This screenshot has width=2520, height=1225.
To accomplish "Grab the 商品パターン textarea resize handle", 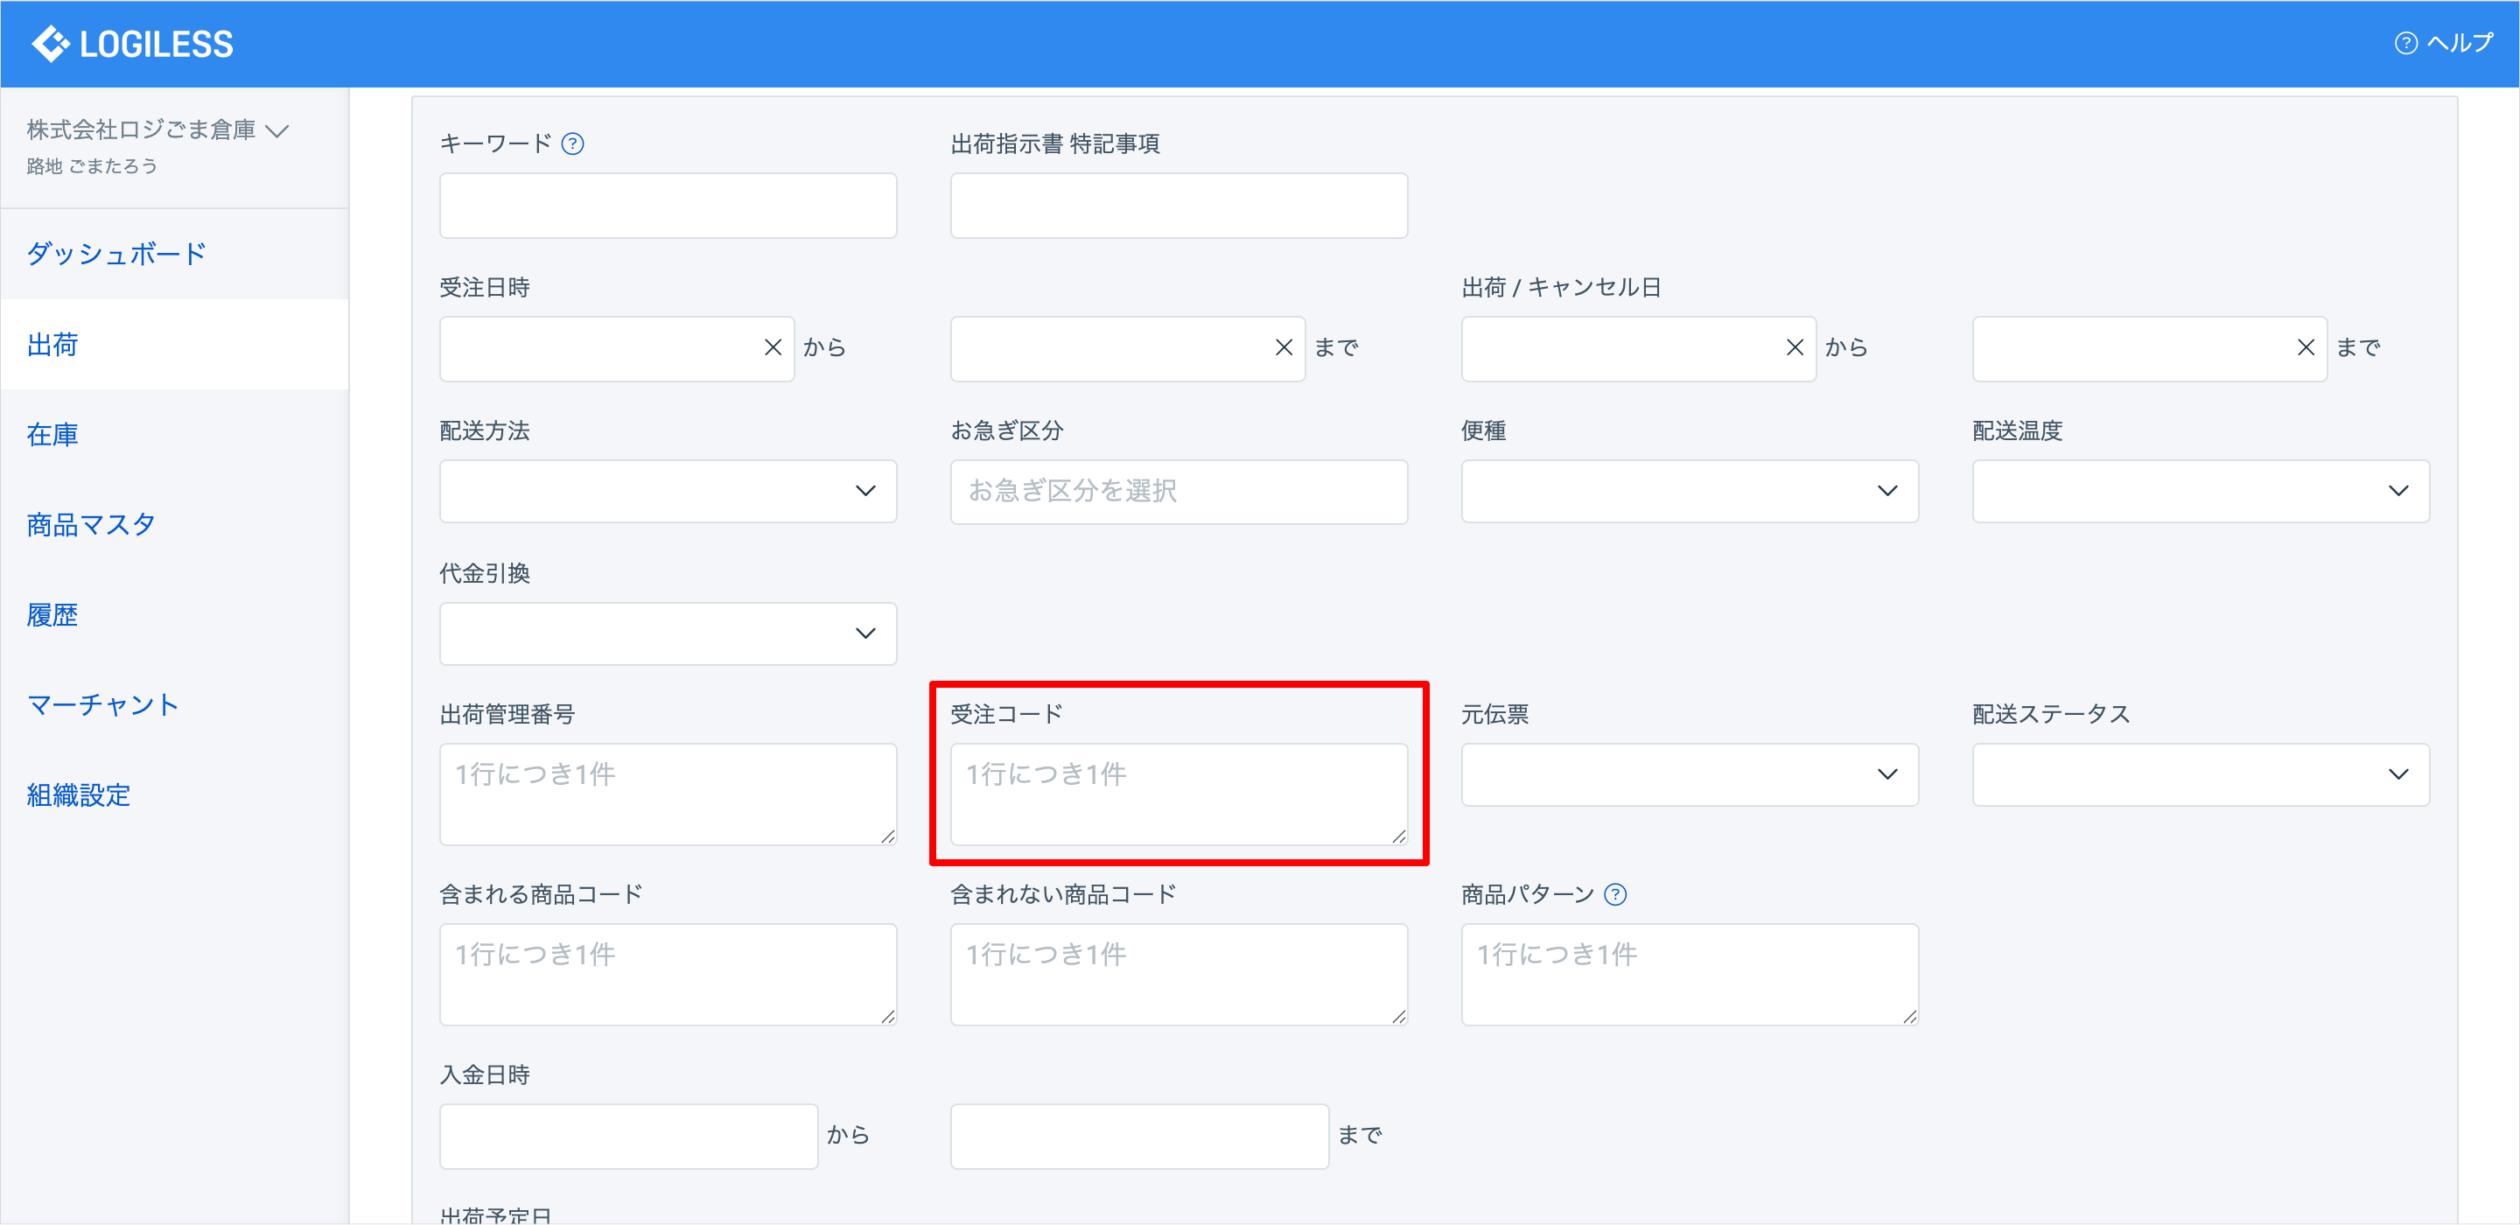I will click(x=1909, y=1017).
